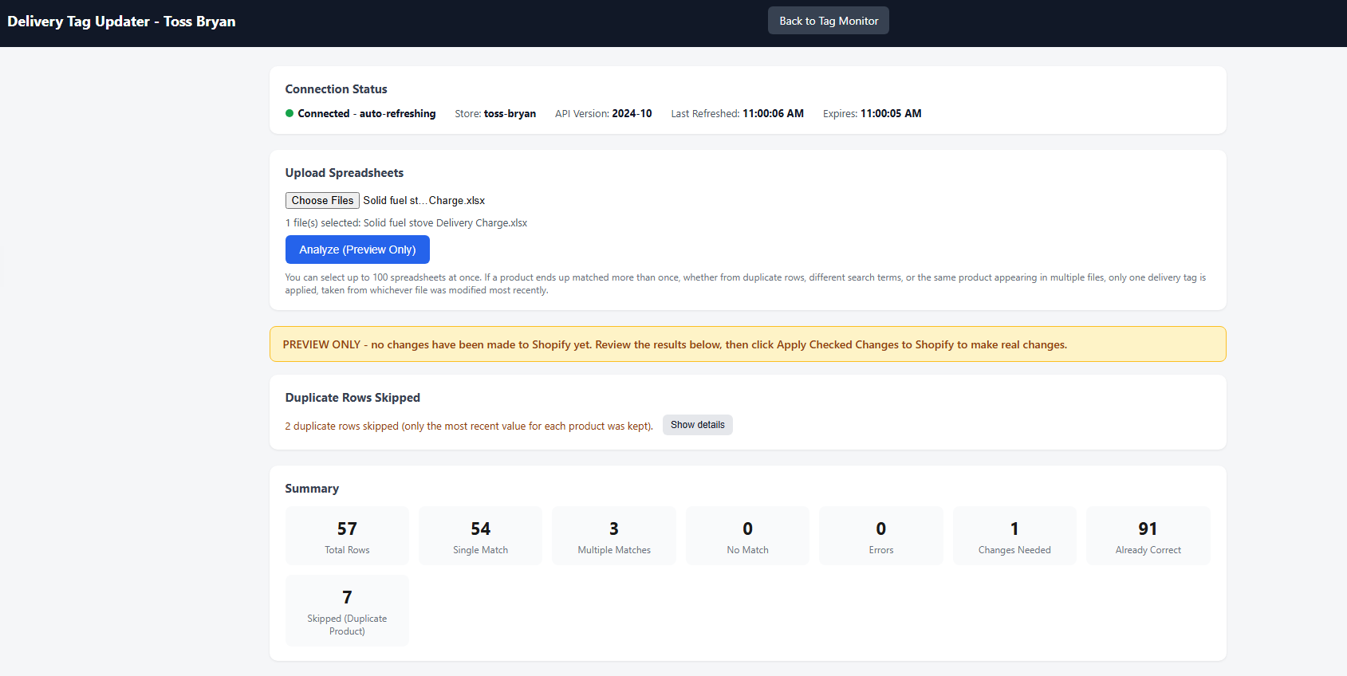
Task: Click the Expires time 11:00:05 AM
Action: 891,114
